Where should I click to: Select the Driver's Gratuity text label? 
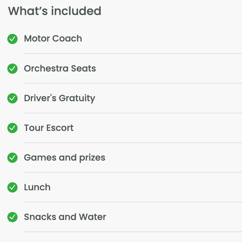click(60, 98)
